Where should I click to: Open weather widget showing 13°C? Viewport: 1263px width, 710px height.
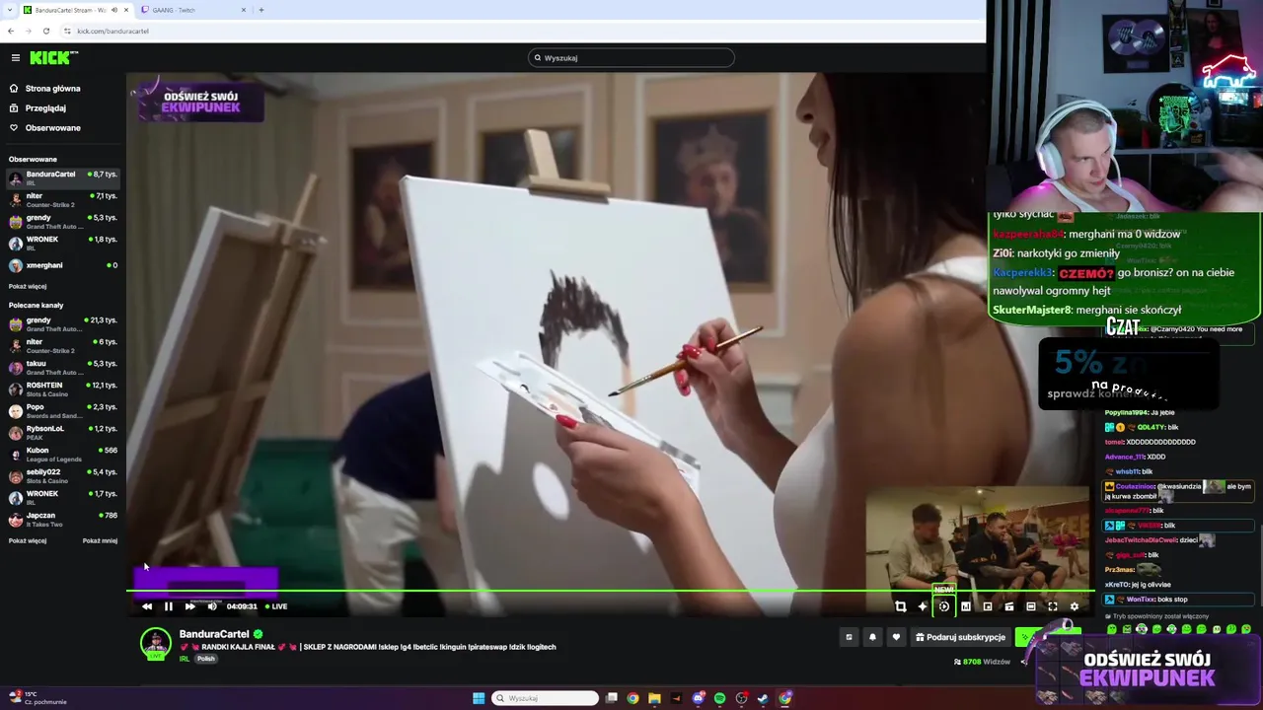pos(37,698)
